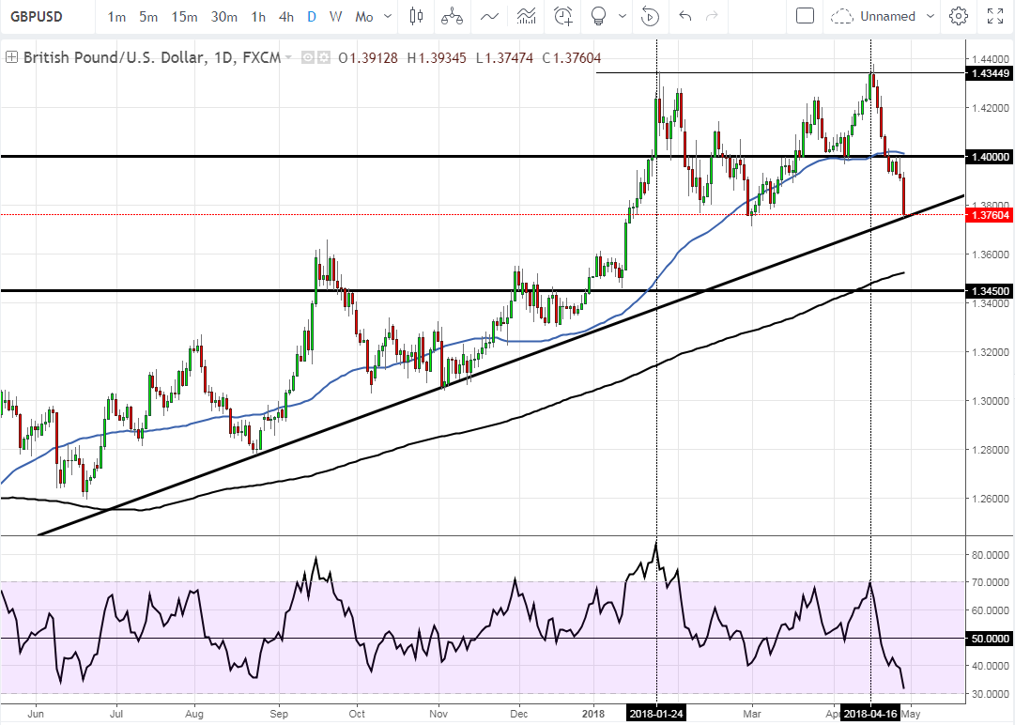Click the cloud save icon
This screenshot has height=725, width=1015.
[841, 16]
